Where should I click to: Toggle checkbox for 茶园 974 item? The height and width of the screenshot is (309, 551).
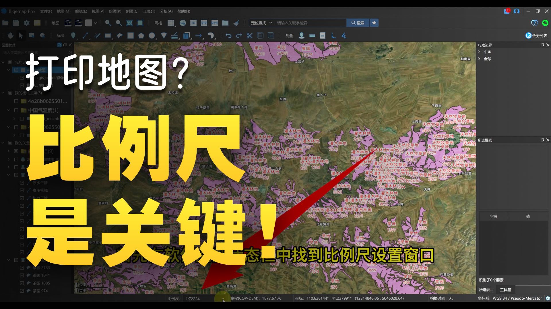tap(22, 291)
